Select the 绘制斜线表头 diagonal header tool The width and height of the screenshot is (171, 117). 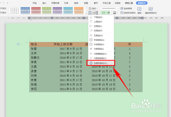tap(128, 13)
